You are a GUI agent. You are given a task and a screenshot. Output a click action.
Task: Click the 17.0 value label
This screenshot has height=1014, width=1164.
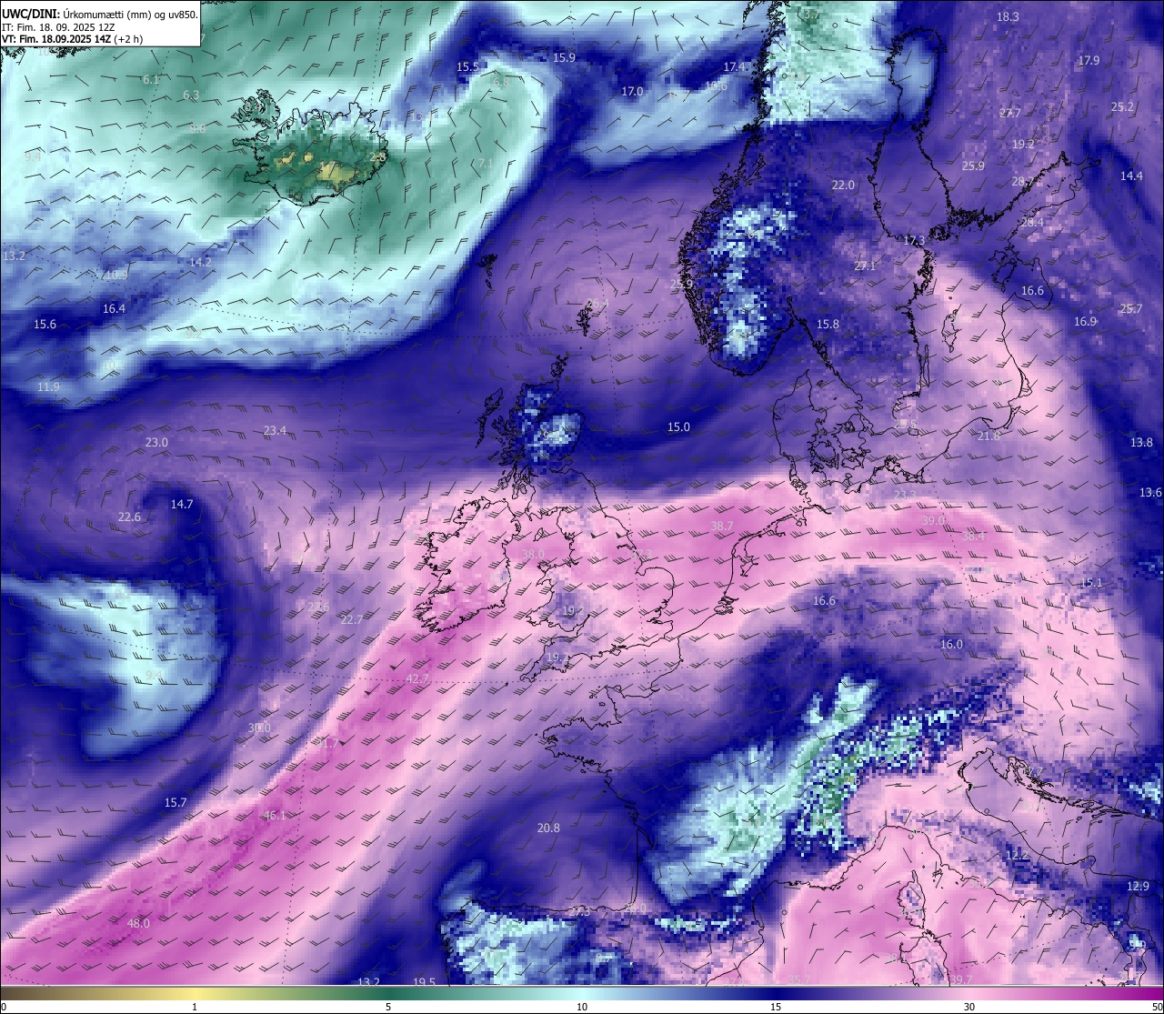pyautogui.click(x=632, y=91)
